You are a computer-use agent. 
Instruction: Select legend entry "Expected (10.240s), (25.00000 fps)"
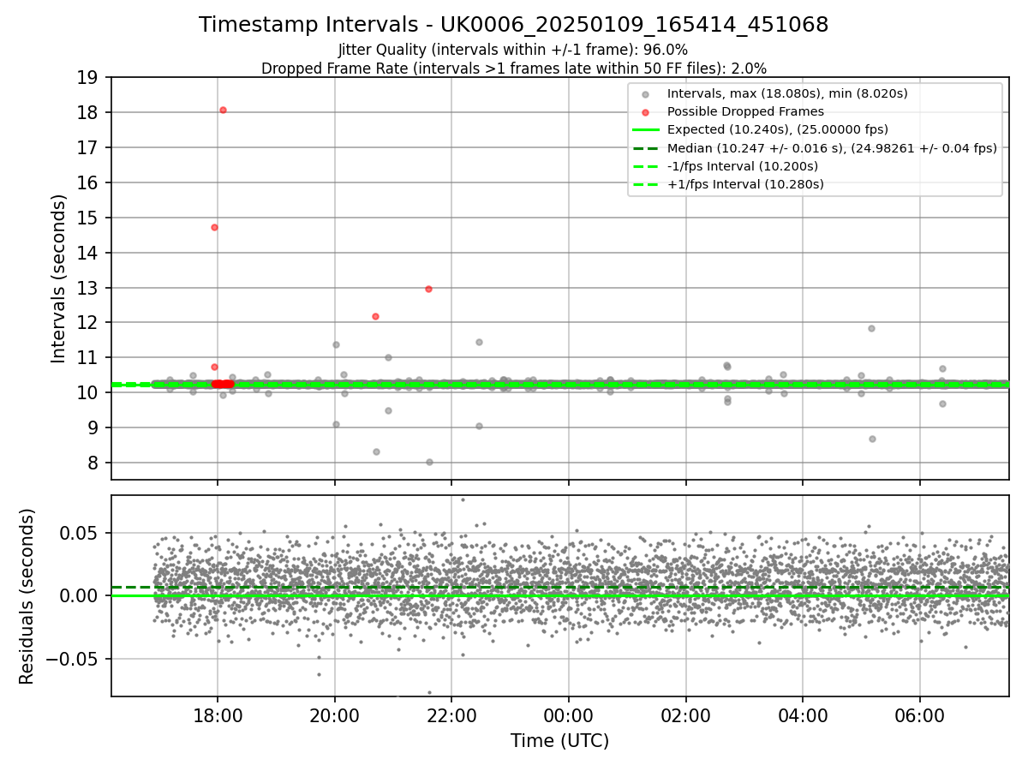(x=777, y=129)
